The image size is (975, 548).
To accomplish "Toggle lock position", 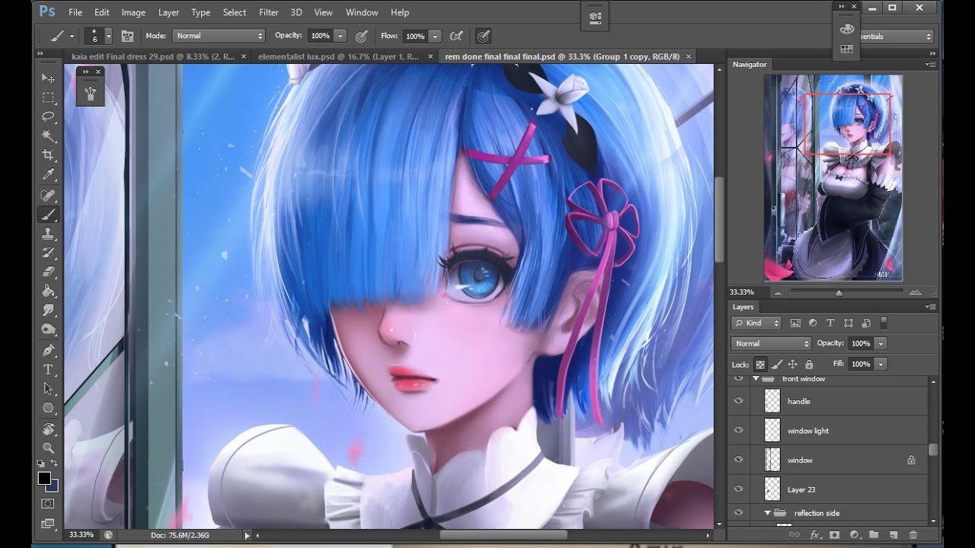I will 793,365.
